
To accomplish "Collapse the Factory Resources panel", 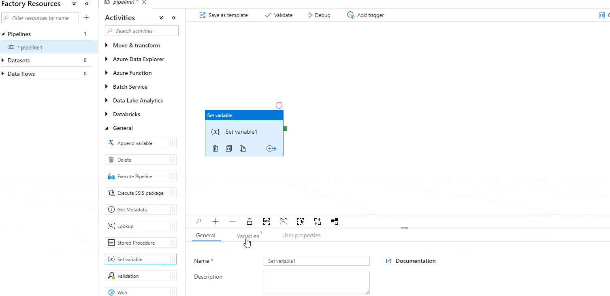I will tap(87, 4).
